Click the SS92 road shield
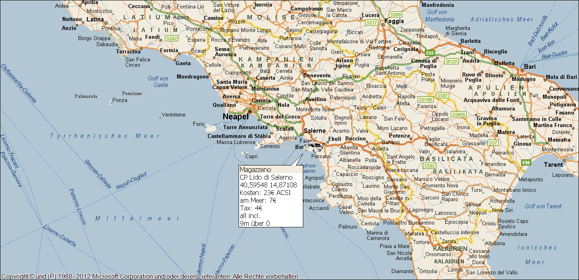The image size is (579, 280). [429, 166]
